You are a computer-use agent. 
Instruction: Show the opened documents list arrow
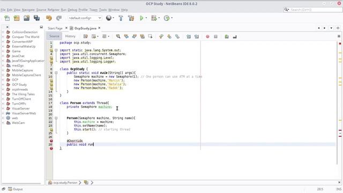pyautogui.click(x=331, y=28)
